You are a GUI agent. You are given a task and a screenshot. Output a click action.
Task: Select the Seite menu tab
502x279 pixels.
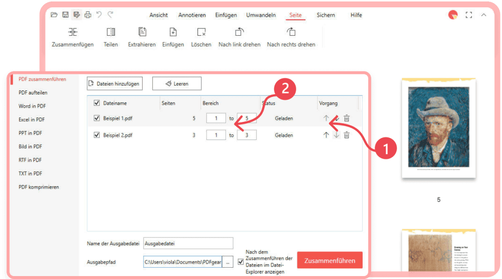point(296,15)
